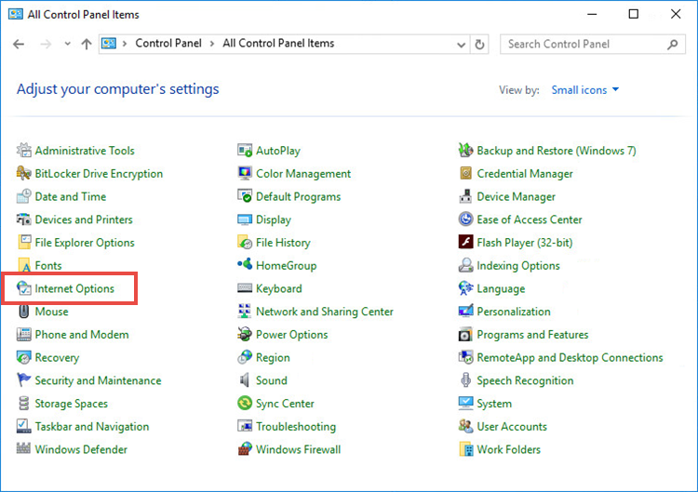The height and width of the screenshot is (492, 698).
Task: Open the Mouse icon
Action: click(23, 312)
